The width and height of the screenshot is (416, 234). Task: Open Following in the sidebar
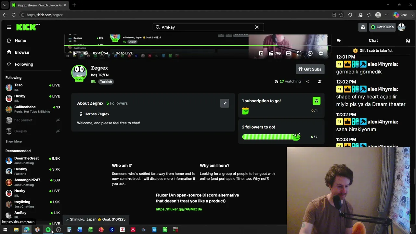(24, 64)
